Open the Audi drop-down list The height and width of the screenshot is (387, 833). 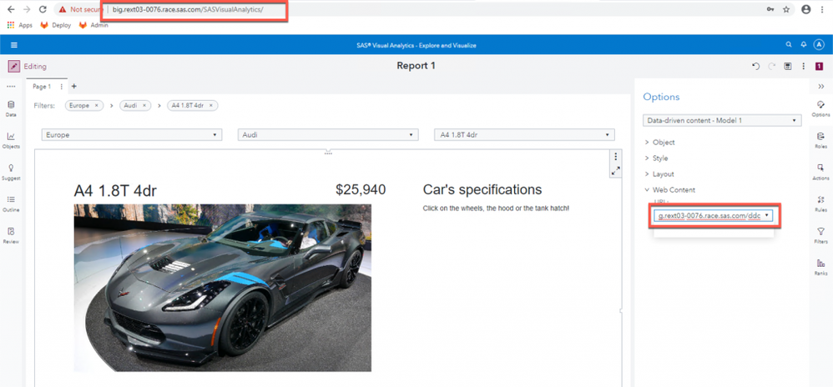click(328, 135)
